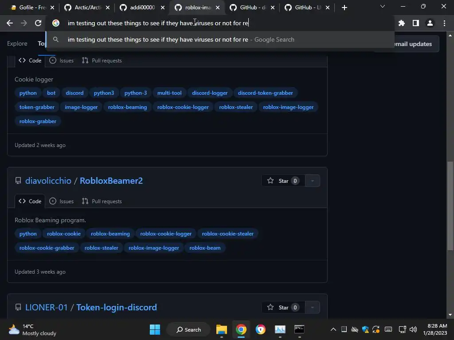Star the RobloxBeamer2 repository

tap(283, 181)
